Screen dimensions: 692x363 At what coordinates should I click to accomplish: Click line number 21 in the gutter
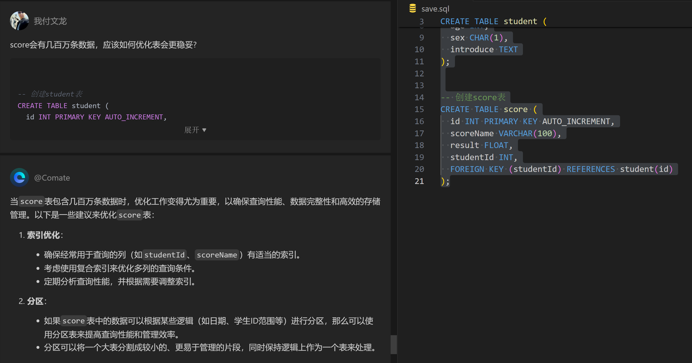click(419, 181)
